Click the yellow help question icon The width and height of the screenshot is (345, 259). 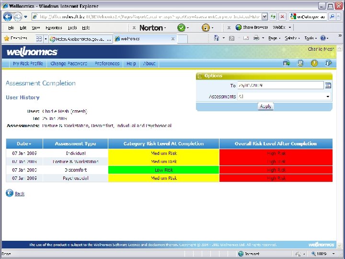(314, 63)
